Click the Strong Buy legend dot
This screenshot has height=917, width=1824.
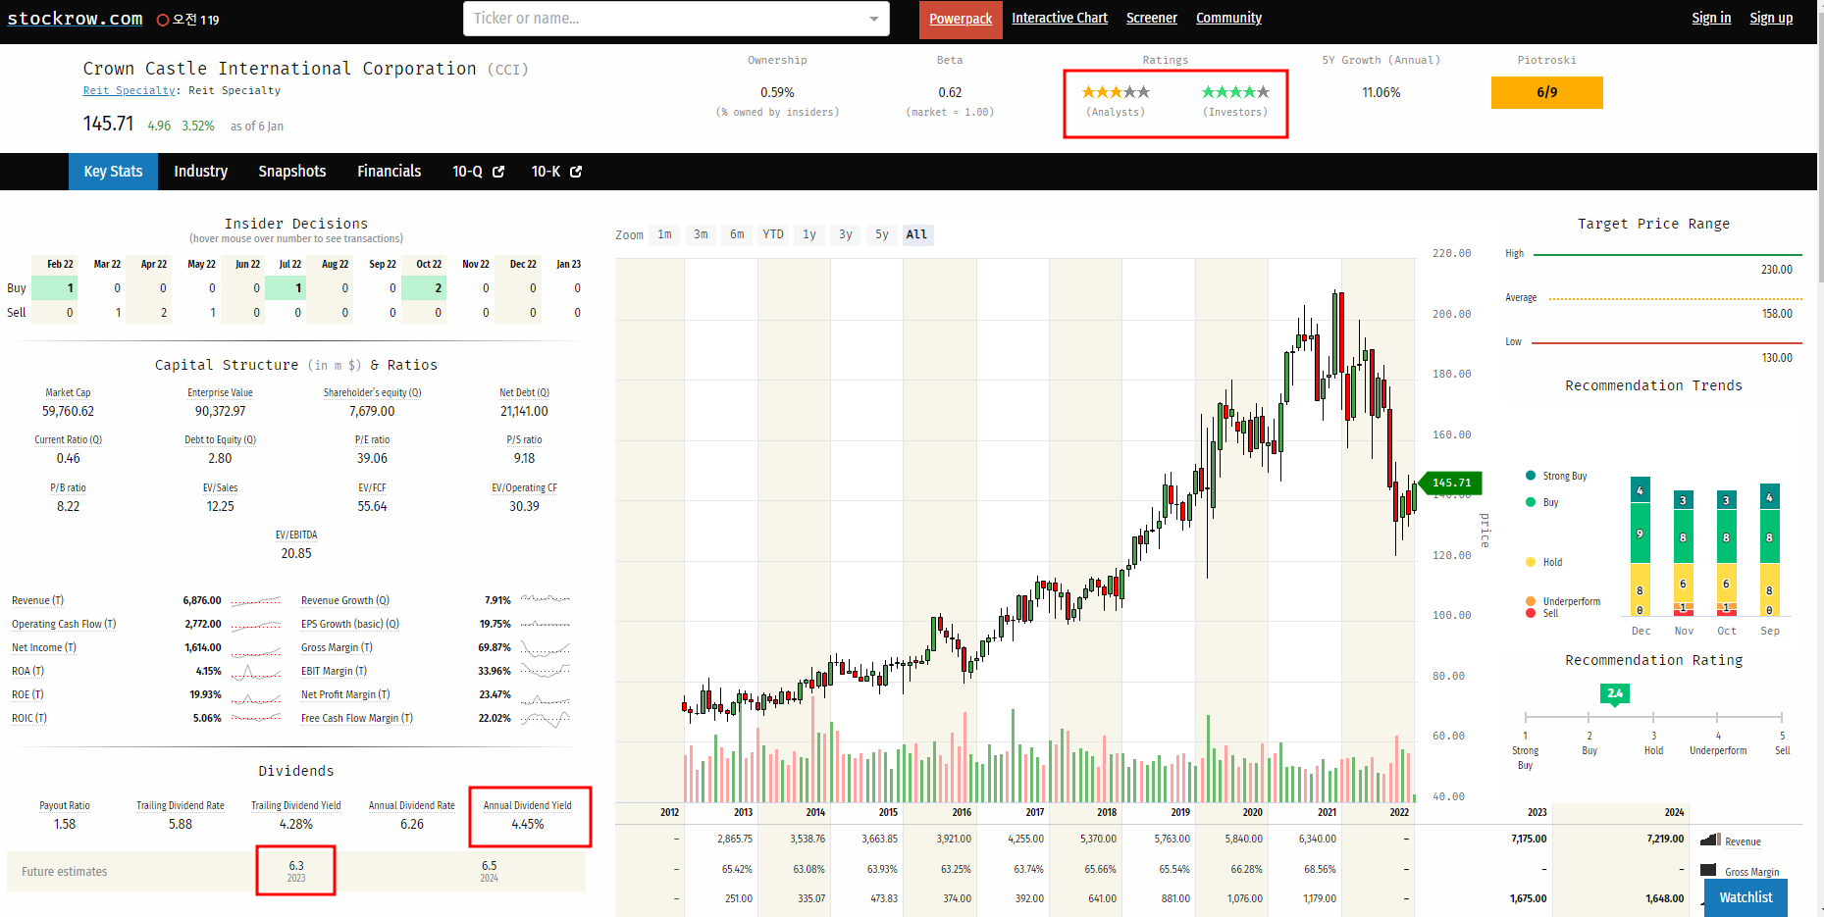pyautogui.click(x=1531, y=476)
